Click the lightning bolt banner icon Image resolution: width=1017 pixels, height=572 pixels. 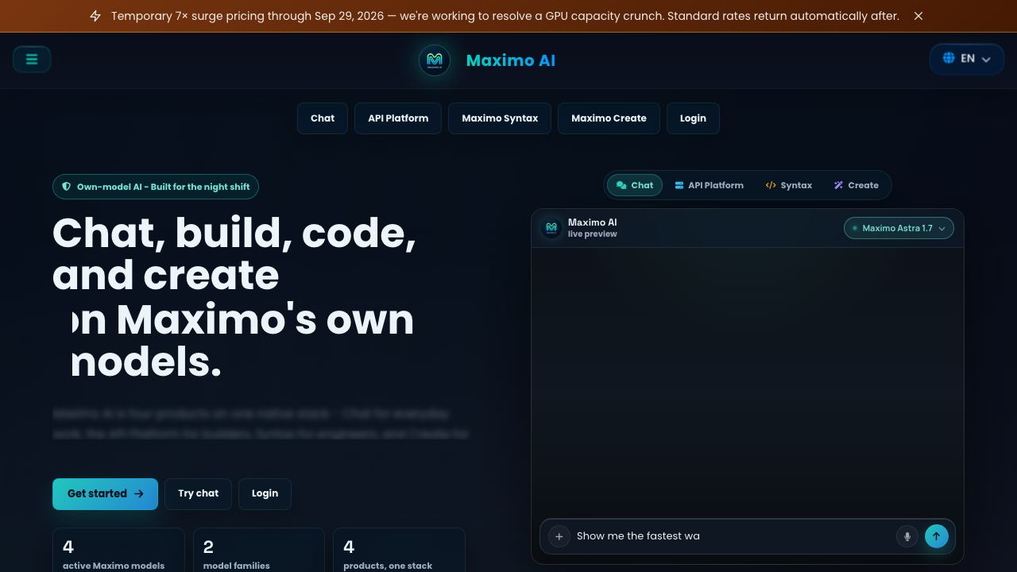pyautogui.click(x=95, y=16)
